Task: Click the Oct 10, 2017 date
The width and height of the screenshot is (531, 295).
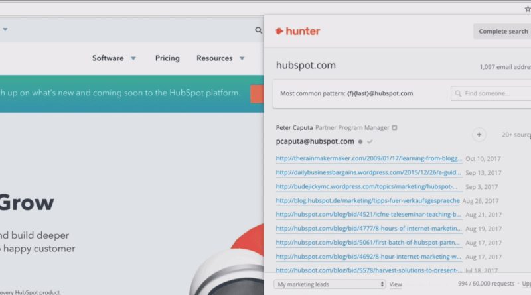Action: click(x=483, y=158)
